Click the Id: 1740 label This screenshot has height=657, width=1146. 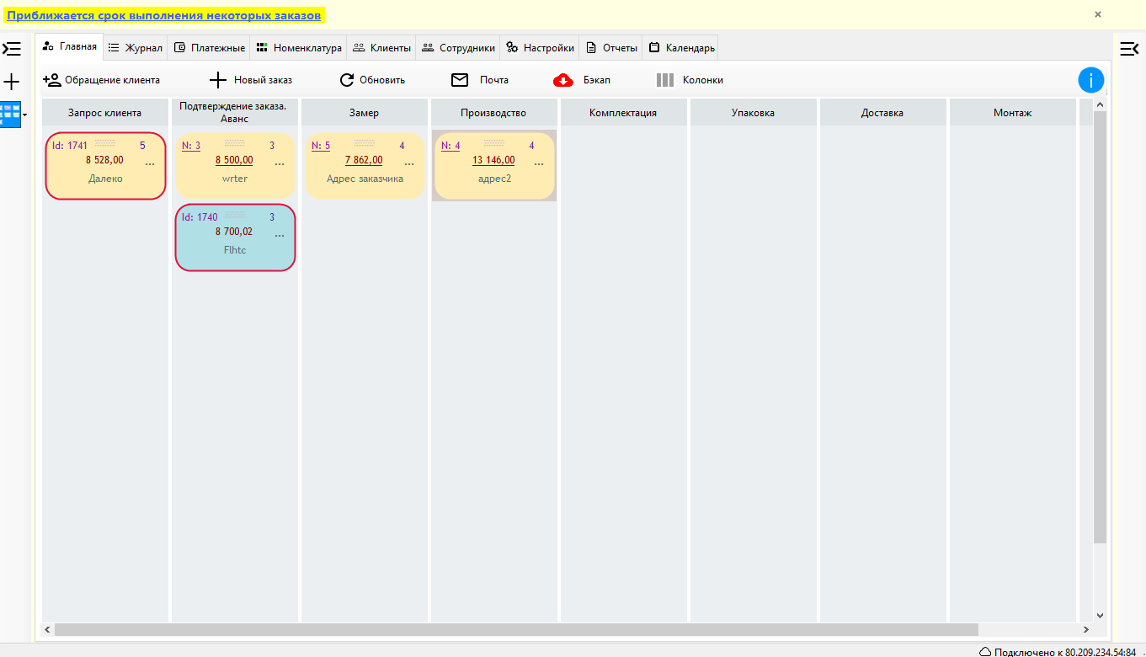point(200,217)
